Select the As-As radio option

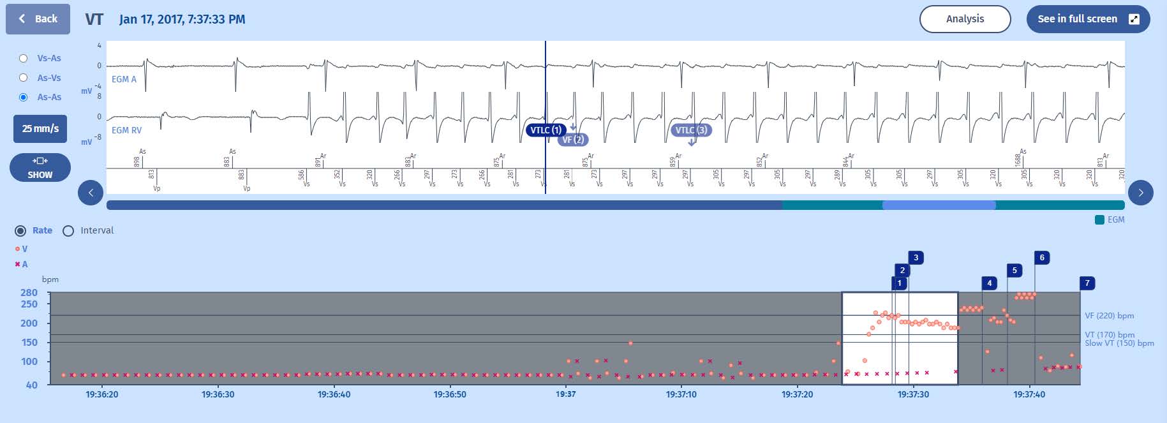click(x=24, y=97)
